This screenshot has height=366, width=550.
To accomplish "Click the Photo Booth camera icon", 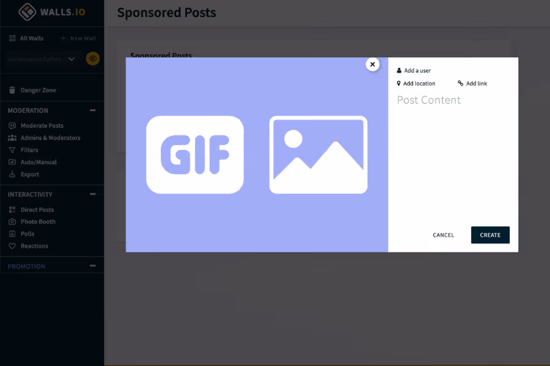I will (12, 221).
